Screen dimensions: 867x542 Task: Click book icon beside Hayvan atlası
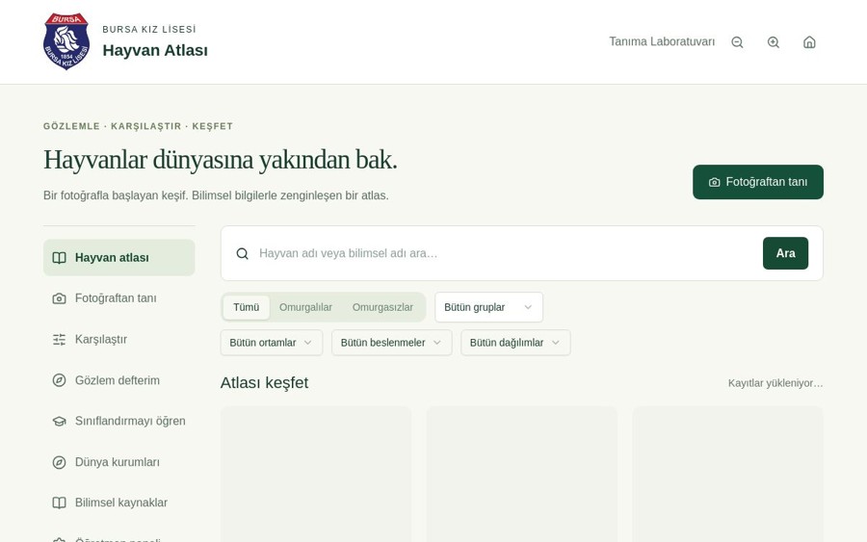(59, 258)
